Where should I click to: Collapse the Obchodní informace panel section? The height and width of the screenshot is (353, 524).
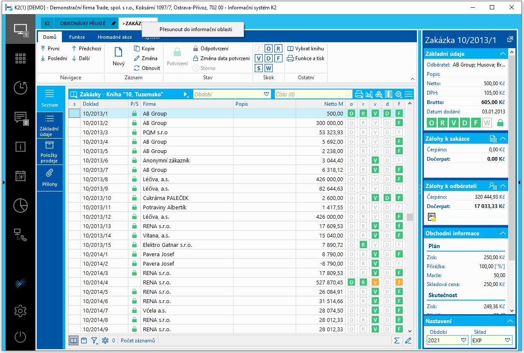click(503, 233)
